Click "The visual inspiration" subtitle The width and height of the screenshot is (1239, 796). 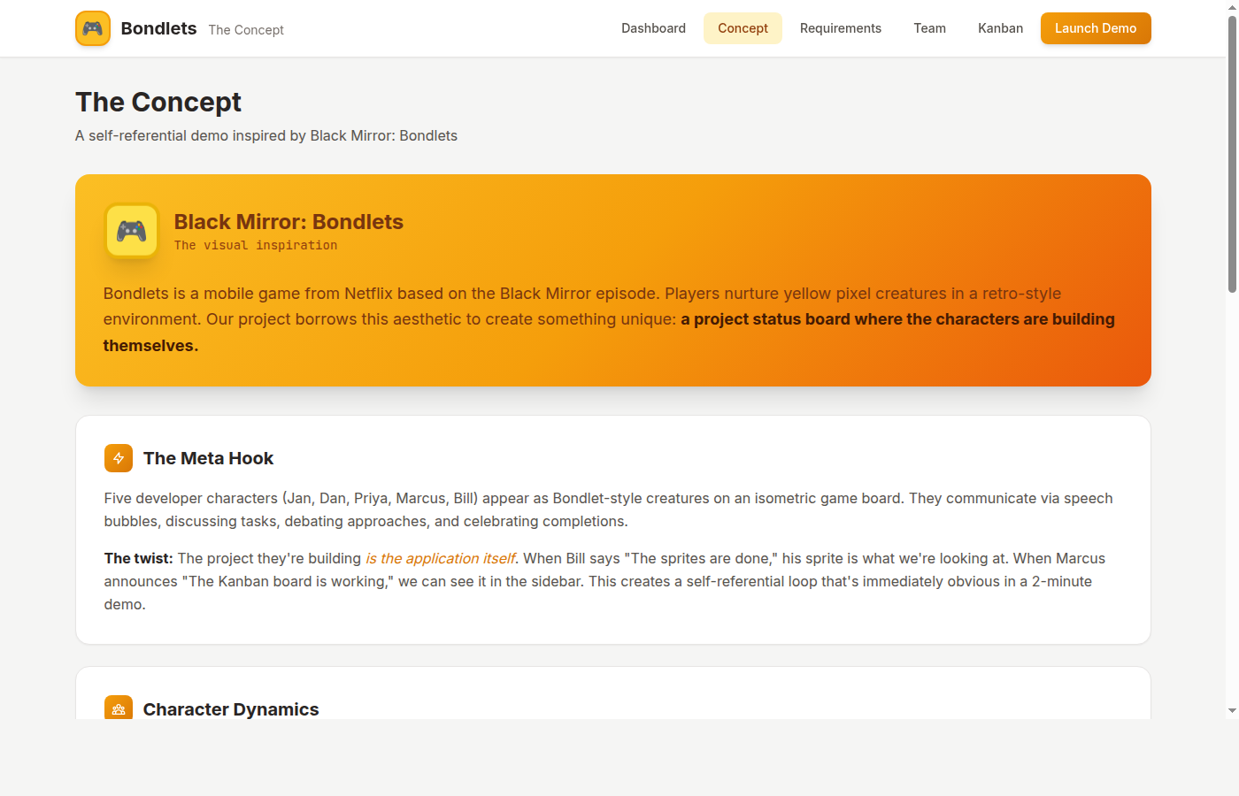point(256,245)
